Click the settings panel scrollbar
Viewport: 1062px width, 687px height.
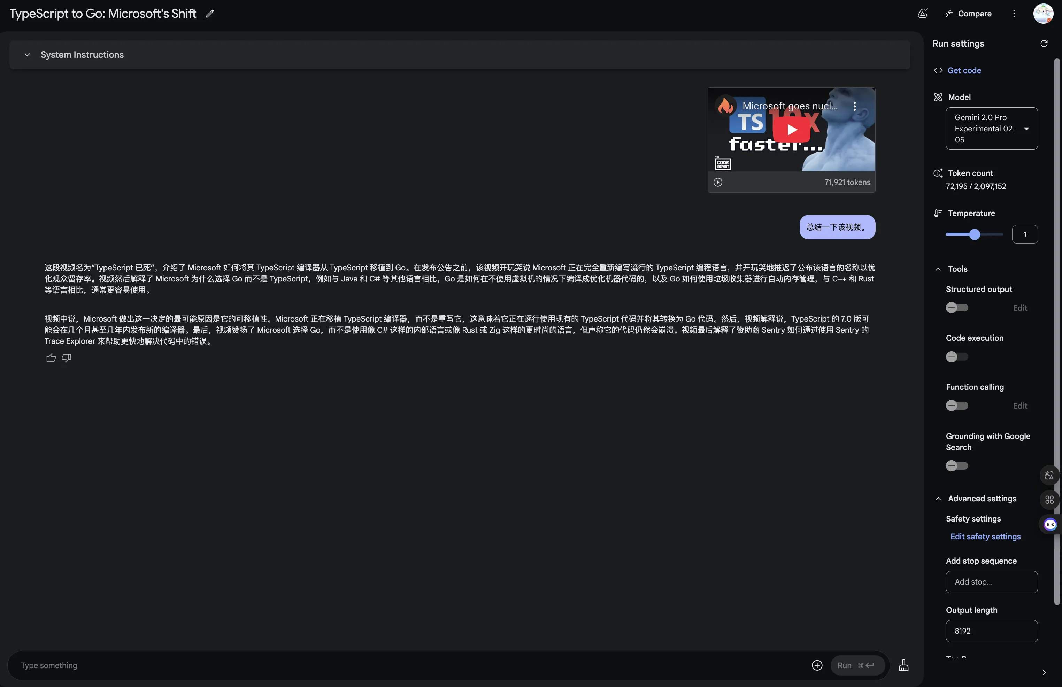click(1057, 331)
